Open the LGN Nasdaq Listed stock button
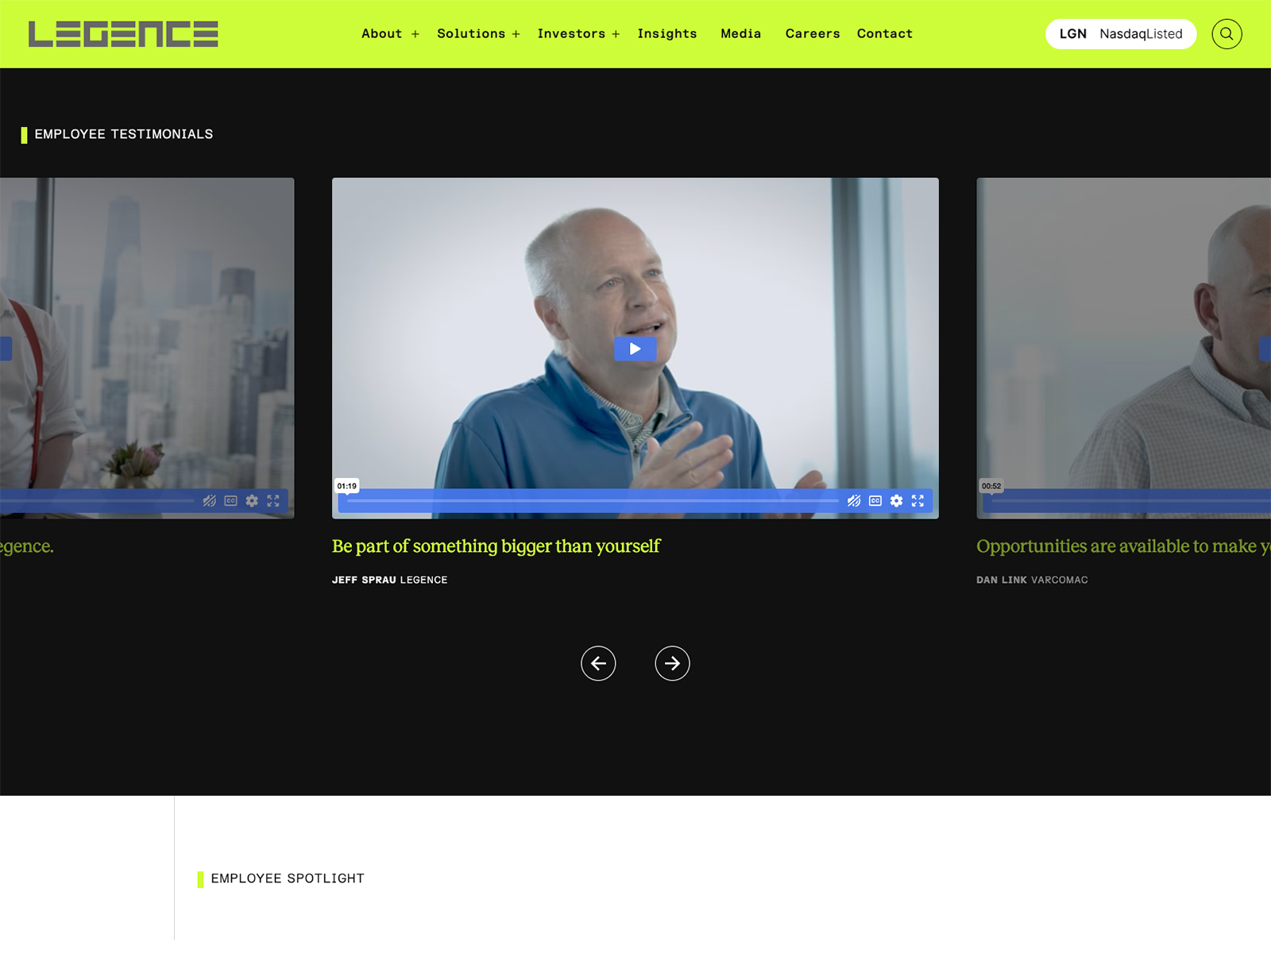Screen dimensions: 1271x953 tap(1120, 34)
